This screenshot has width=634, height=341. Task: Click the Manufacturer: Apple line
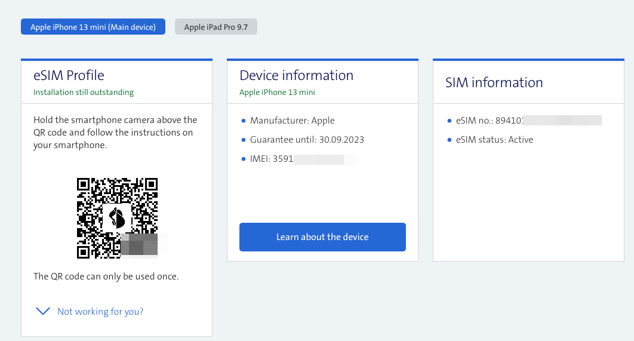pos(292,121)
